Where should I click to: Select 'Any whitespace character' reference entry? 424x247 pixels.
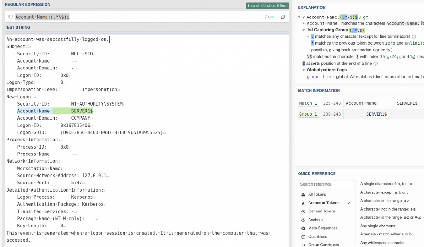pos(382,243)
